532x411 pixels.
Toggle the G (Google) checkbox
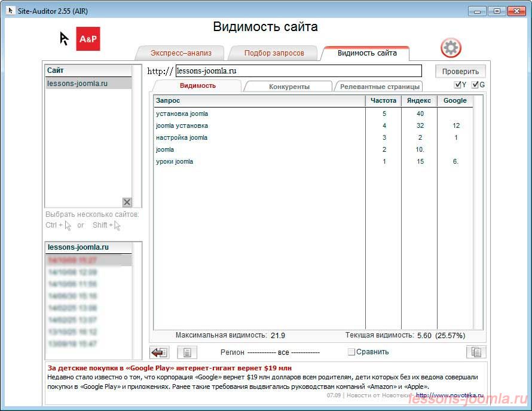point(475,85)
